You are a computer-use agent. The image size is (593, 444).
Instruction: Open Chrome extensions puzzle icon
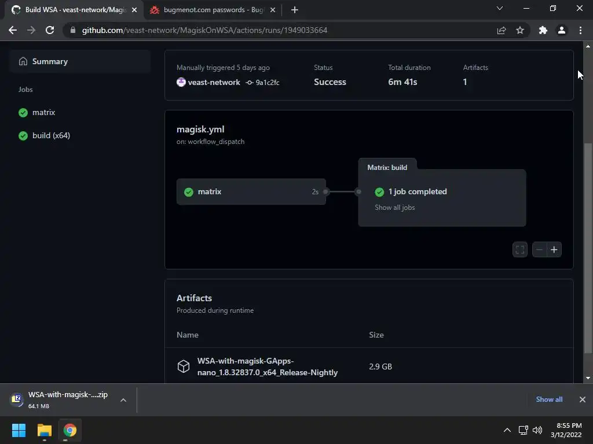coord(543,30)
